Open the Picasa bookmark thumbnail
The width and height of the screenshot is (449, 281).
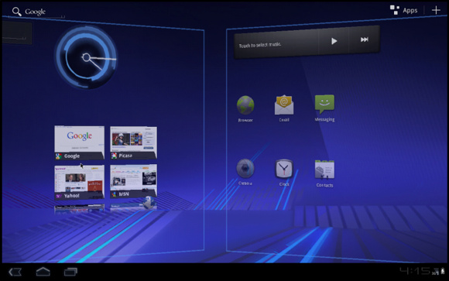click(x=133, y=142)
